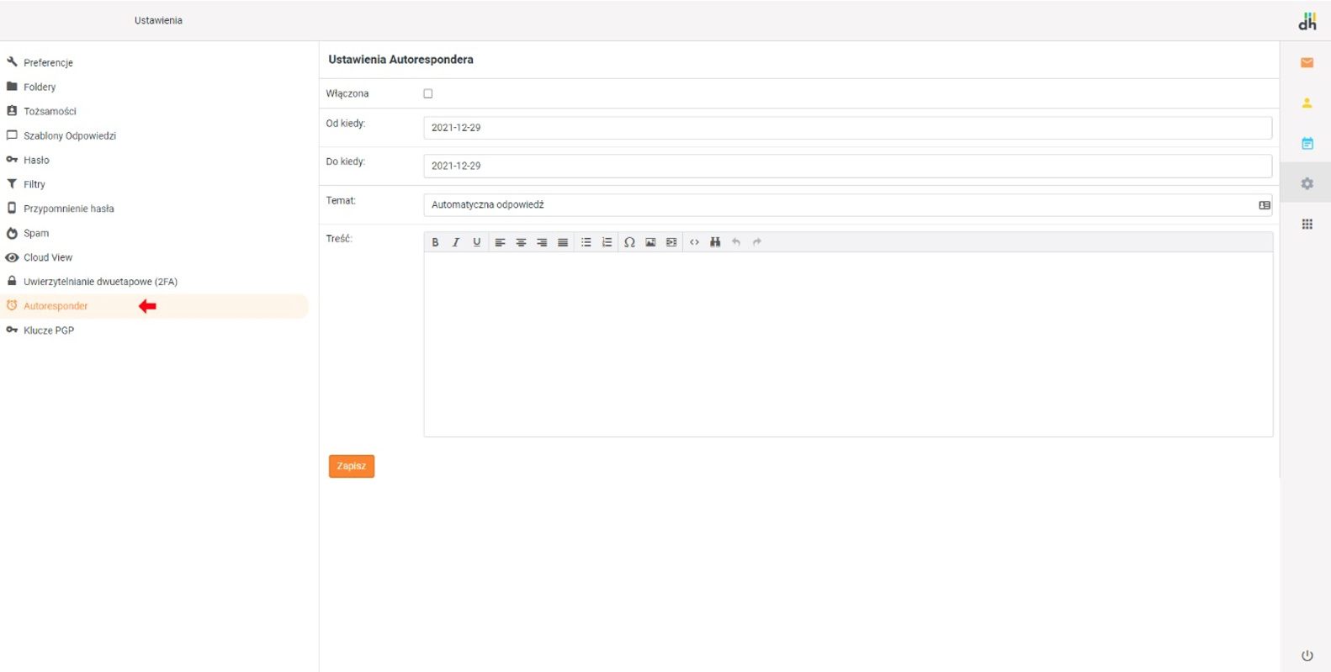Enable the autoresponder Włączona checkbox
Screen dimensions: 1331x672
point(428,93)
